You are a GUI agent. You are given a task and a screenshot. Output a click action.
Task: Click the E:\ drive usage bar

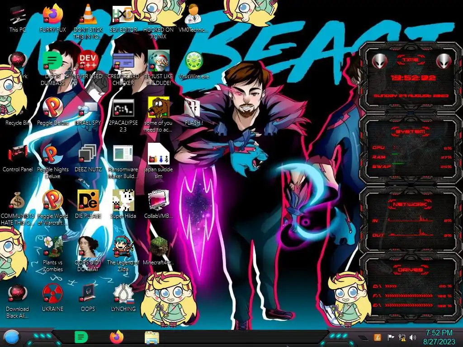click(412, 305)
